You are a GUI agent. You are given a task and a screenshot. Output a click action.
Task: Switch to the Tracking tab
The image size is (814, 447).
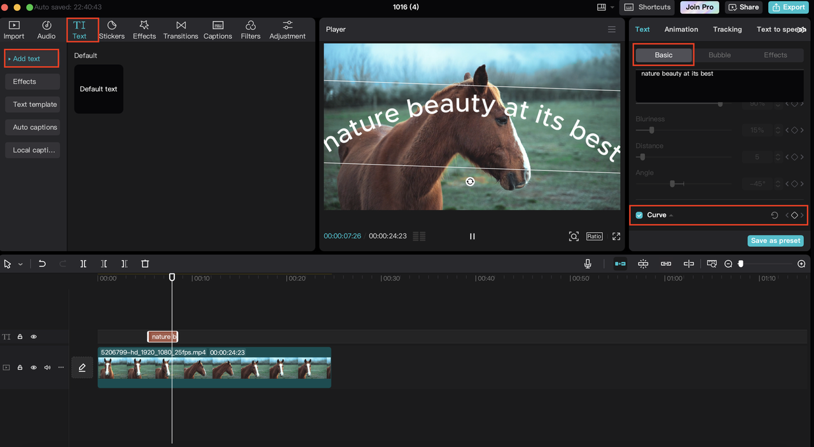(728, 29)
